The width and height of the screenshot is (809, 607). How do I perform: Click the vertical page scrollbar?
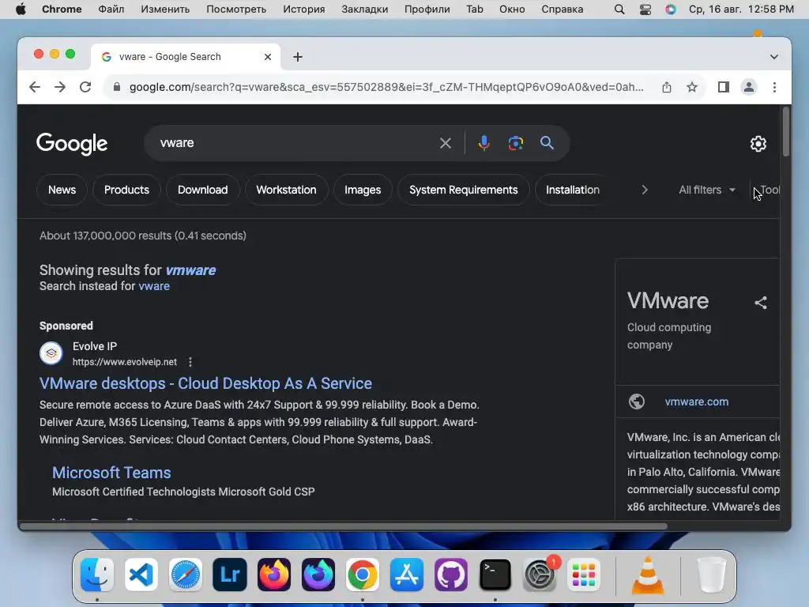click(786, 131)
